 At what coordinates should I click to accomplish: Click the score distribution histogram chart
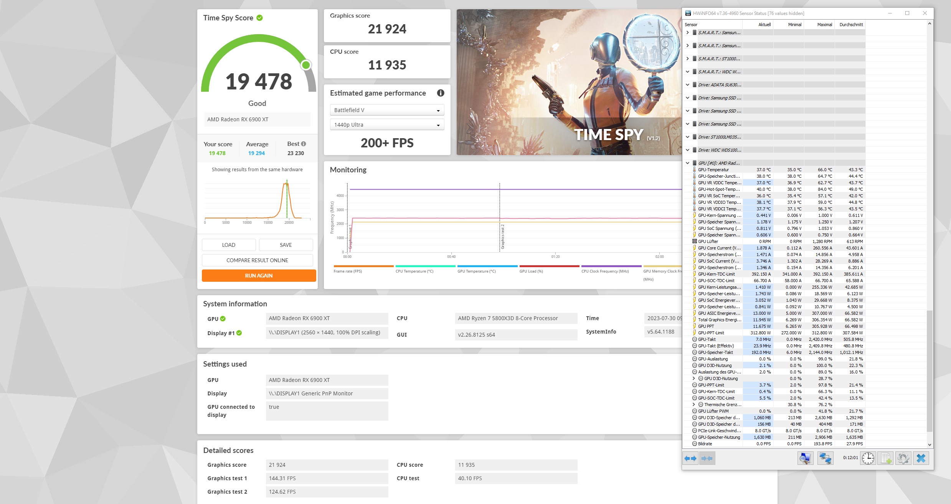257,202
